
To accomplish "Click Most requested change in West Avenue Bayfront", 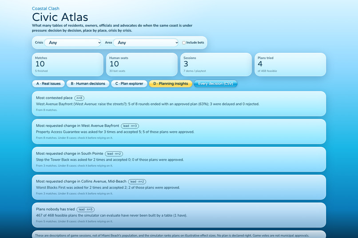I will coord(77,126).
